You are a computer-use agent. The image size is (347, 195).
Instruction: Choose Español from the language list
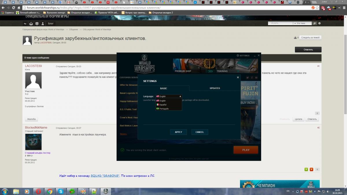pos(163,105)
